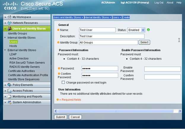
Task: Click the System Administration icon
Action: [9, 102]
